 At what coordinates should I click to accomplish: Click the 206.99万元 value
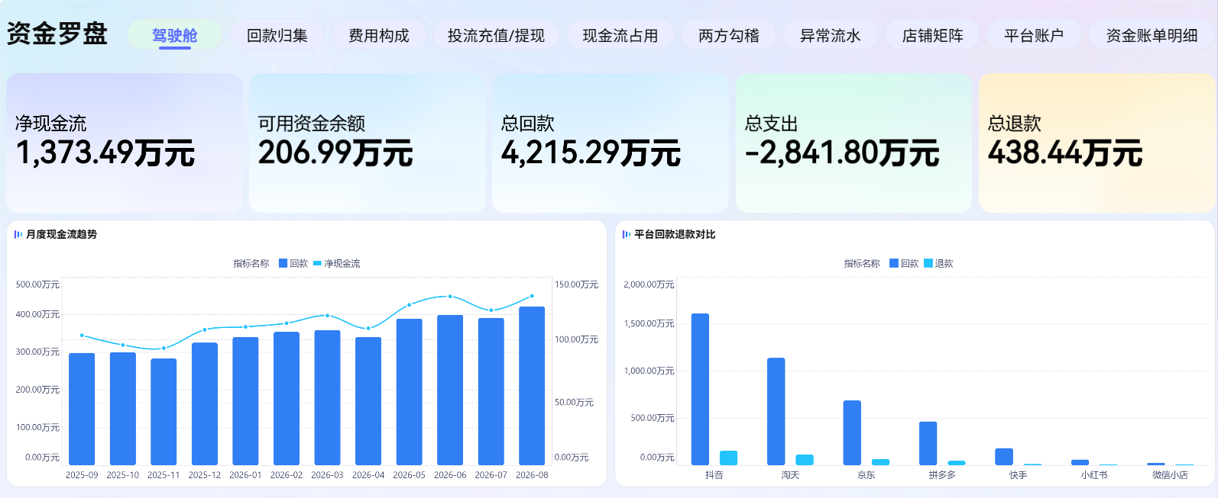coord(335,153)
